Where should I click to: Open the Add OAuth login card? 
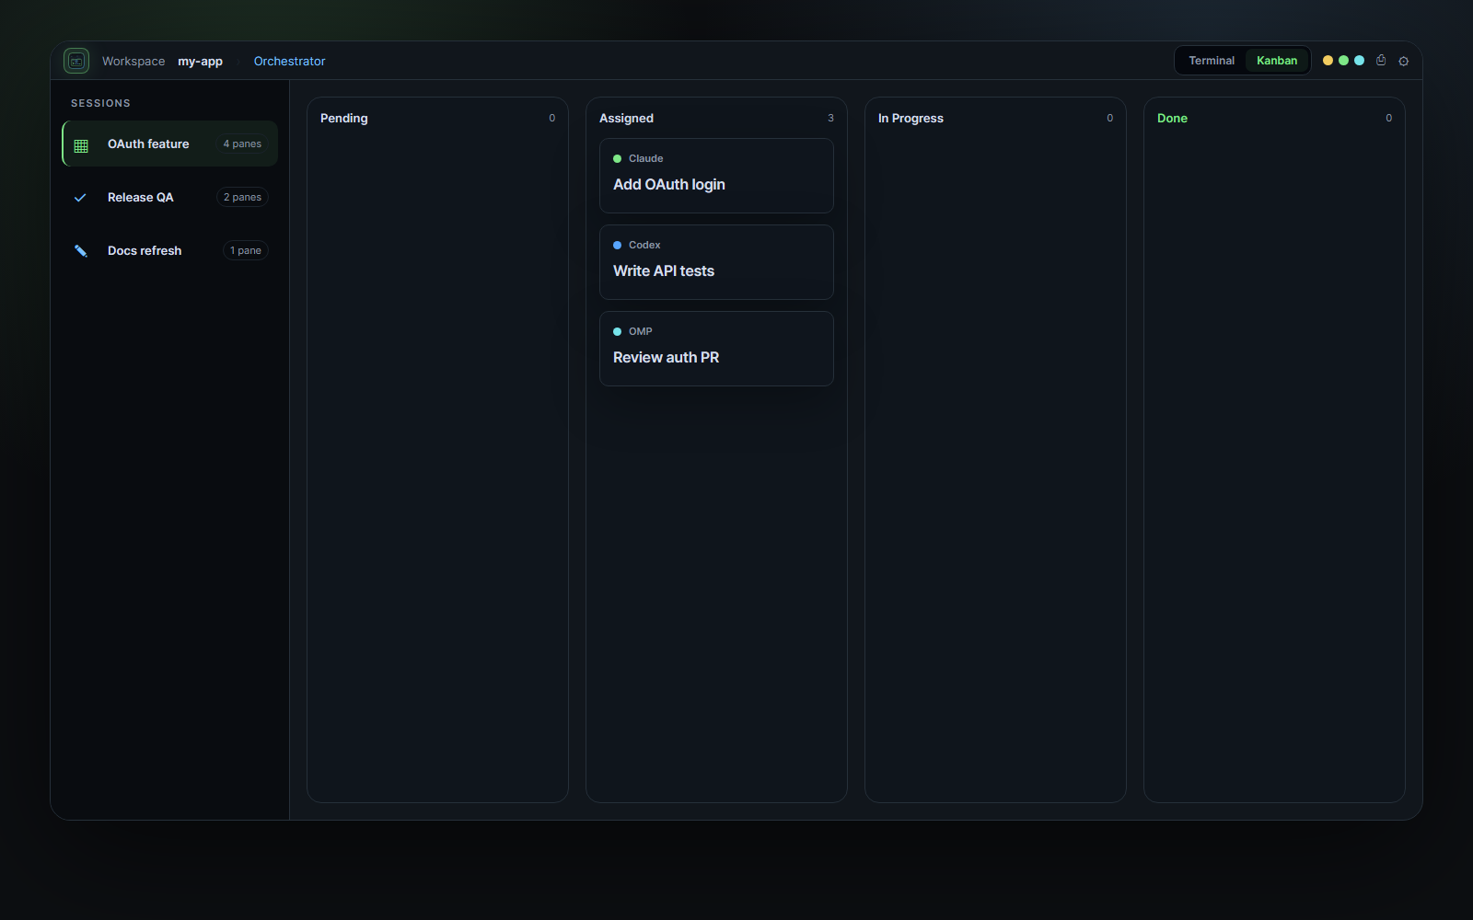click(716, 176)
